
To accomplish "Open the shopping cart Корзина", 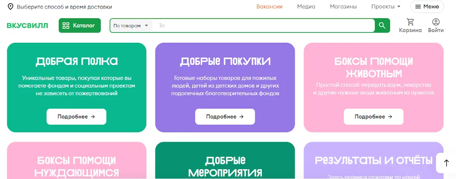I will pyautogui.click(x=410, y=25).
